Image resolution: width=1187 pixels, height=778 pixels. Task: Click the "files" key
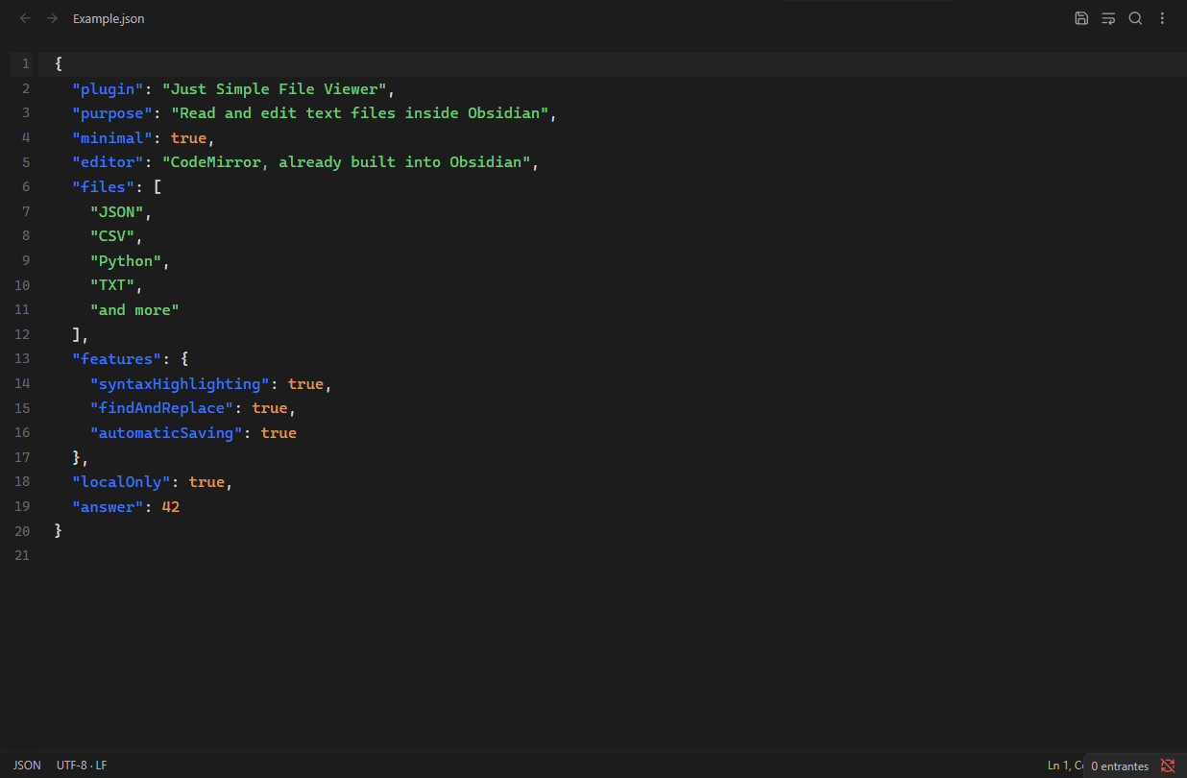click(x=104, y=187)
